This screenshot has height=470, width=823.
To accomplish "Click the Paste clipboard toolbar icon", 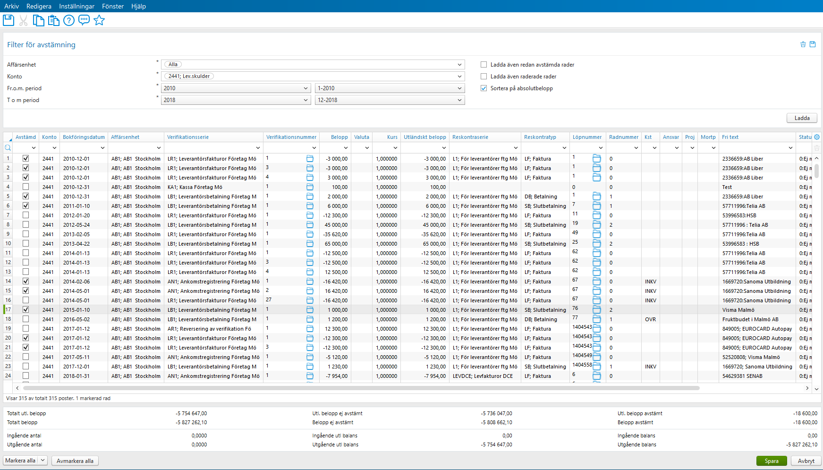I will 53,20.
